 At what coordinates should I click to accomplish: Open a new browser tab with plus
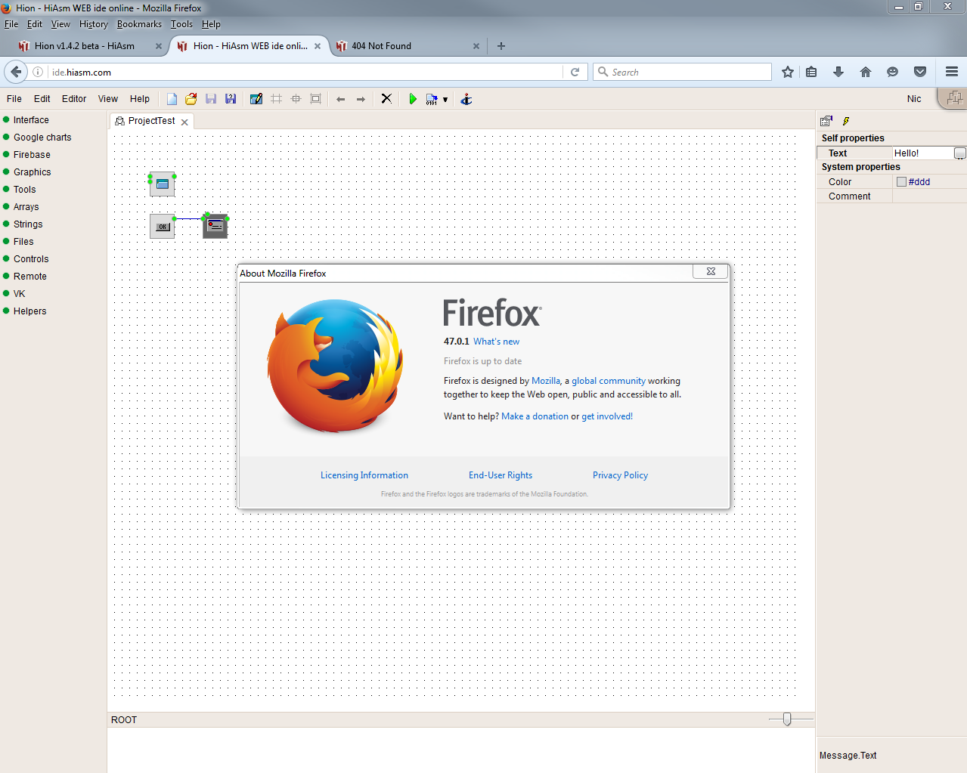[x=501, y=46]
